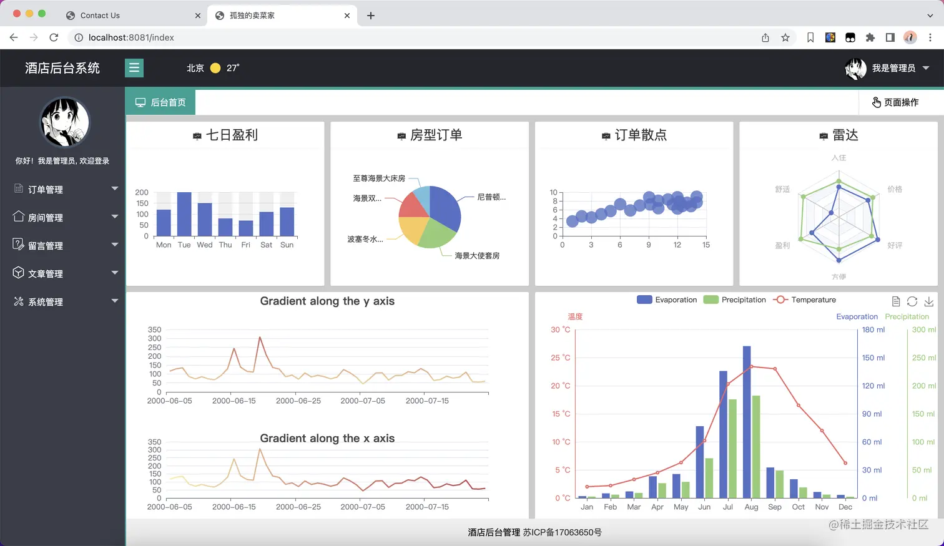This screenshot has height=546, width=944.
Task: Select the 后台首页 tab
Action: tap(160, 102)
